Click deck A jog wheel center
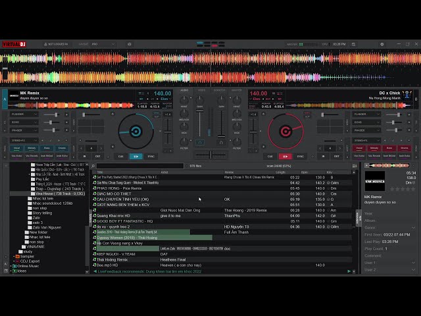This screenshot has width=421, height=316. point(136,132)
